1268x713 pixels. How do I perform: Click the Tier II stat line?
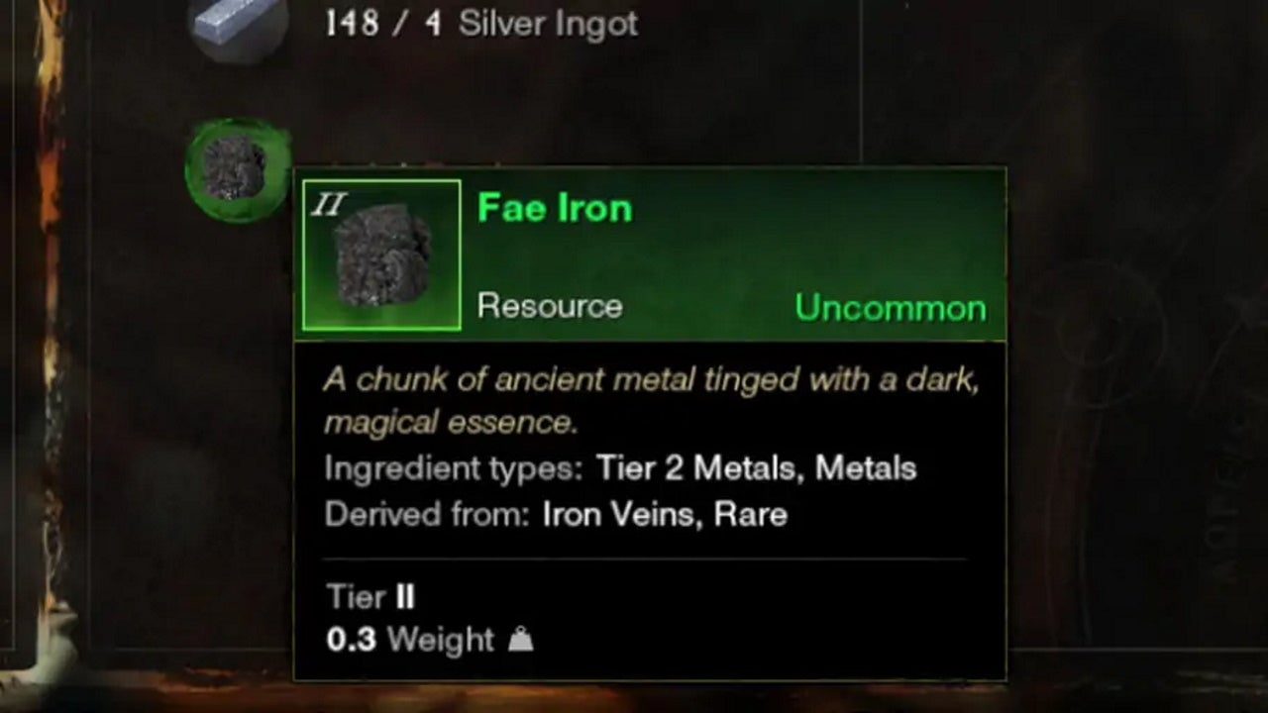(370, 597)
